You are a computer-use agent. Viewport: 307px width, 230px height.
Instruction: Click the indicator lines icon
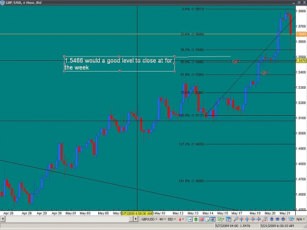pos(291,219)
